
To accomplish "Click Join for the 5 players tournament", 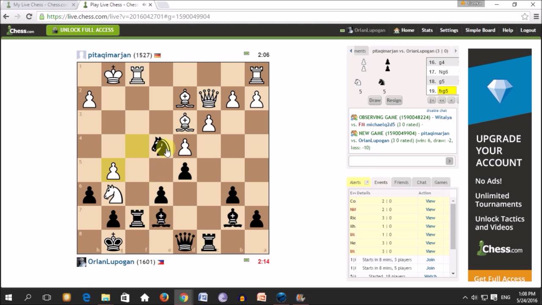I will (x=430, y=268).
